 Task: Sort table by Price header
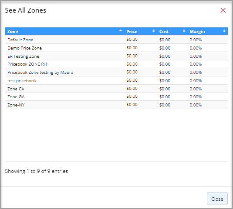[132, 31]
